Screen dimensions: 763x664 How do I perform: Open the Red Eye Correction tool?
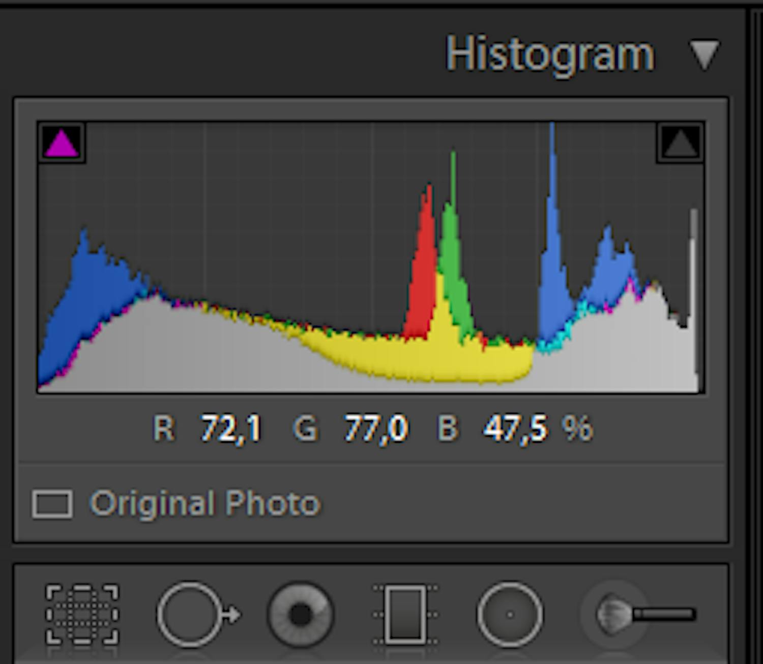pyautogui.click(x=299, y=614)
